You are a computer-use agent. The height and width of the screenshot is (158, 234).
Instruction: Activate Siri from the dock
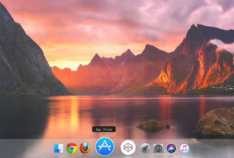pyautogui.click(x=171, y=148)
